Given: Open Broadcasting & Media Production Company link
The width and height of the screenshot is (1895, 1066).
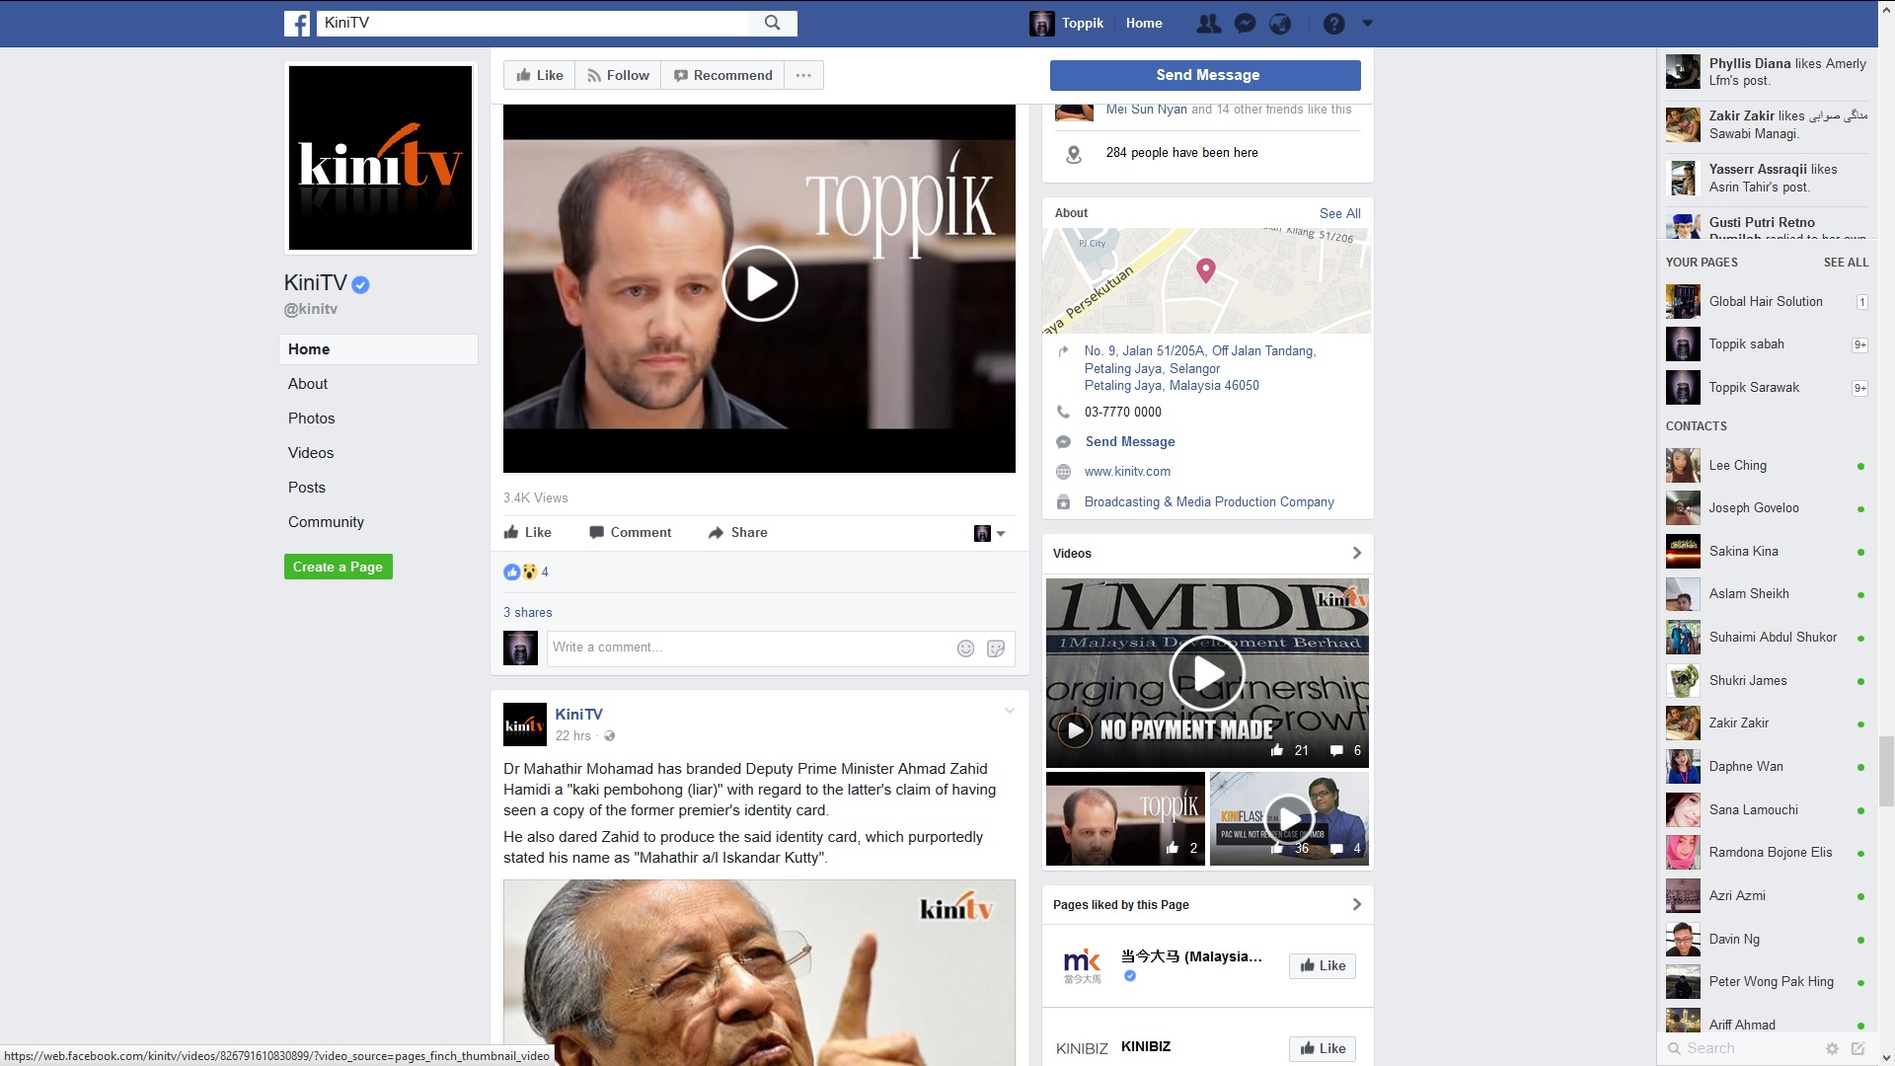Looking at the screenshot, I should pyautogui.click(x=1209, y=501).
